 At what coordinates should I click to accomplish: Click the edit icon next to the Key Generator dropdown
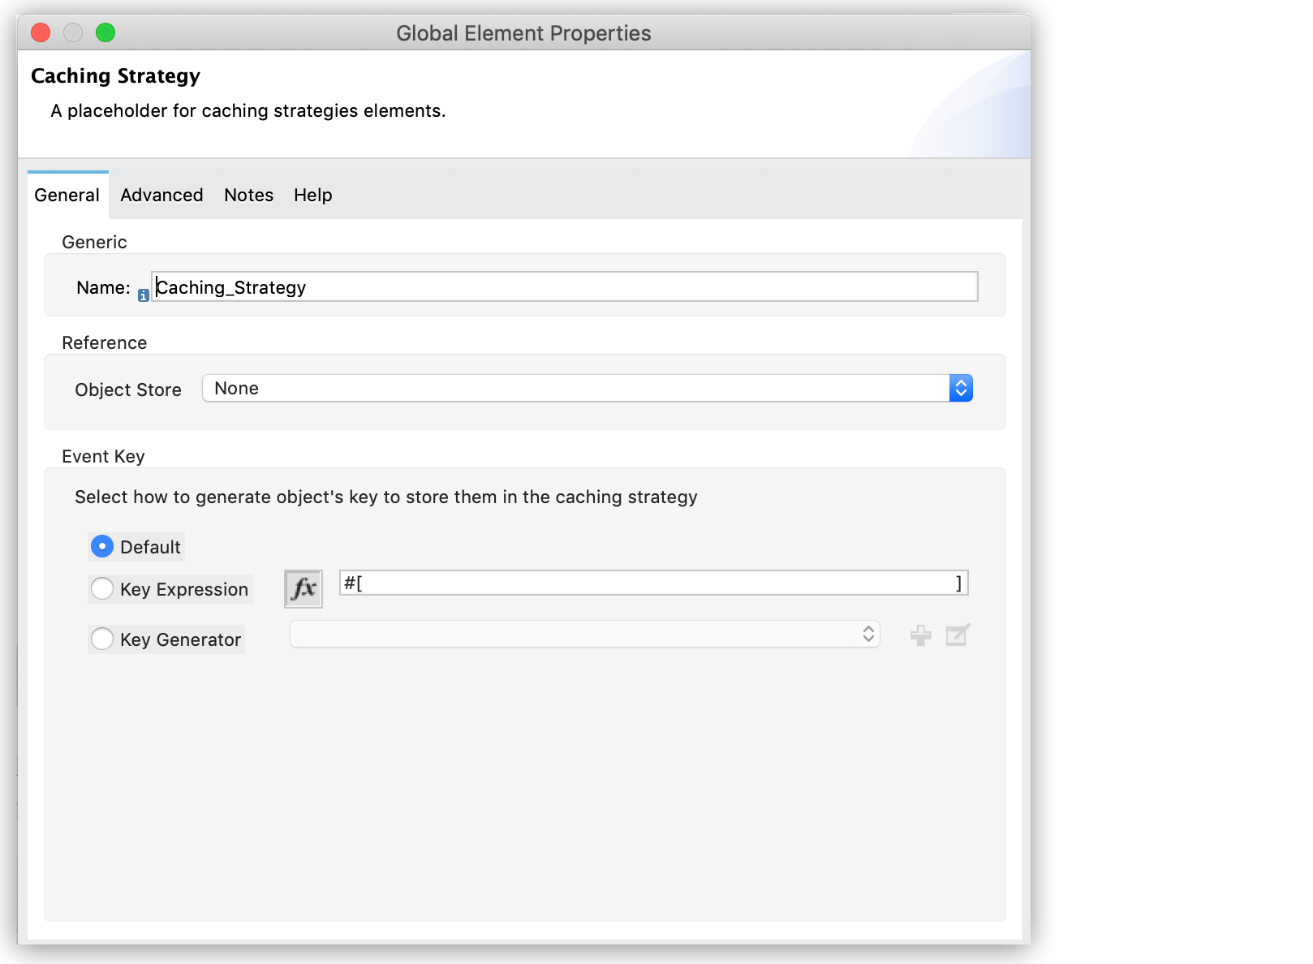[958, 635]
